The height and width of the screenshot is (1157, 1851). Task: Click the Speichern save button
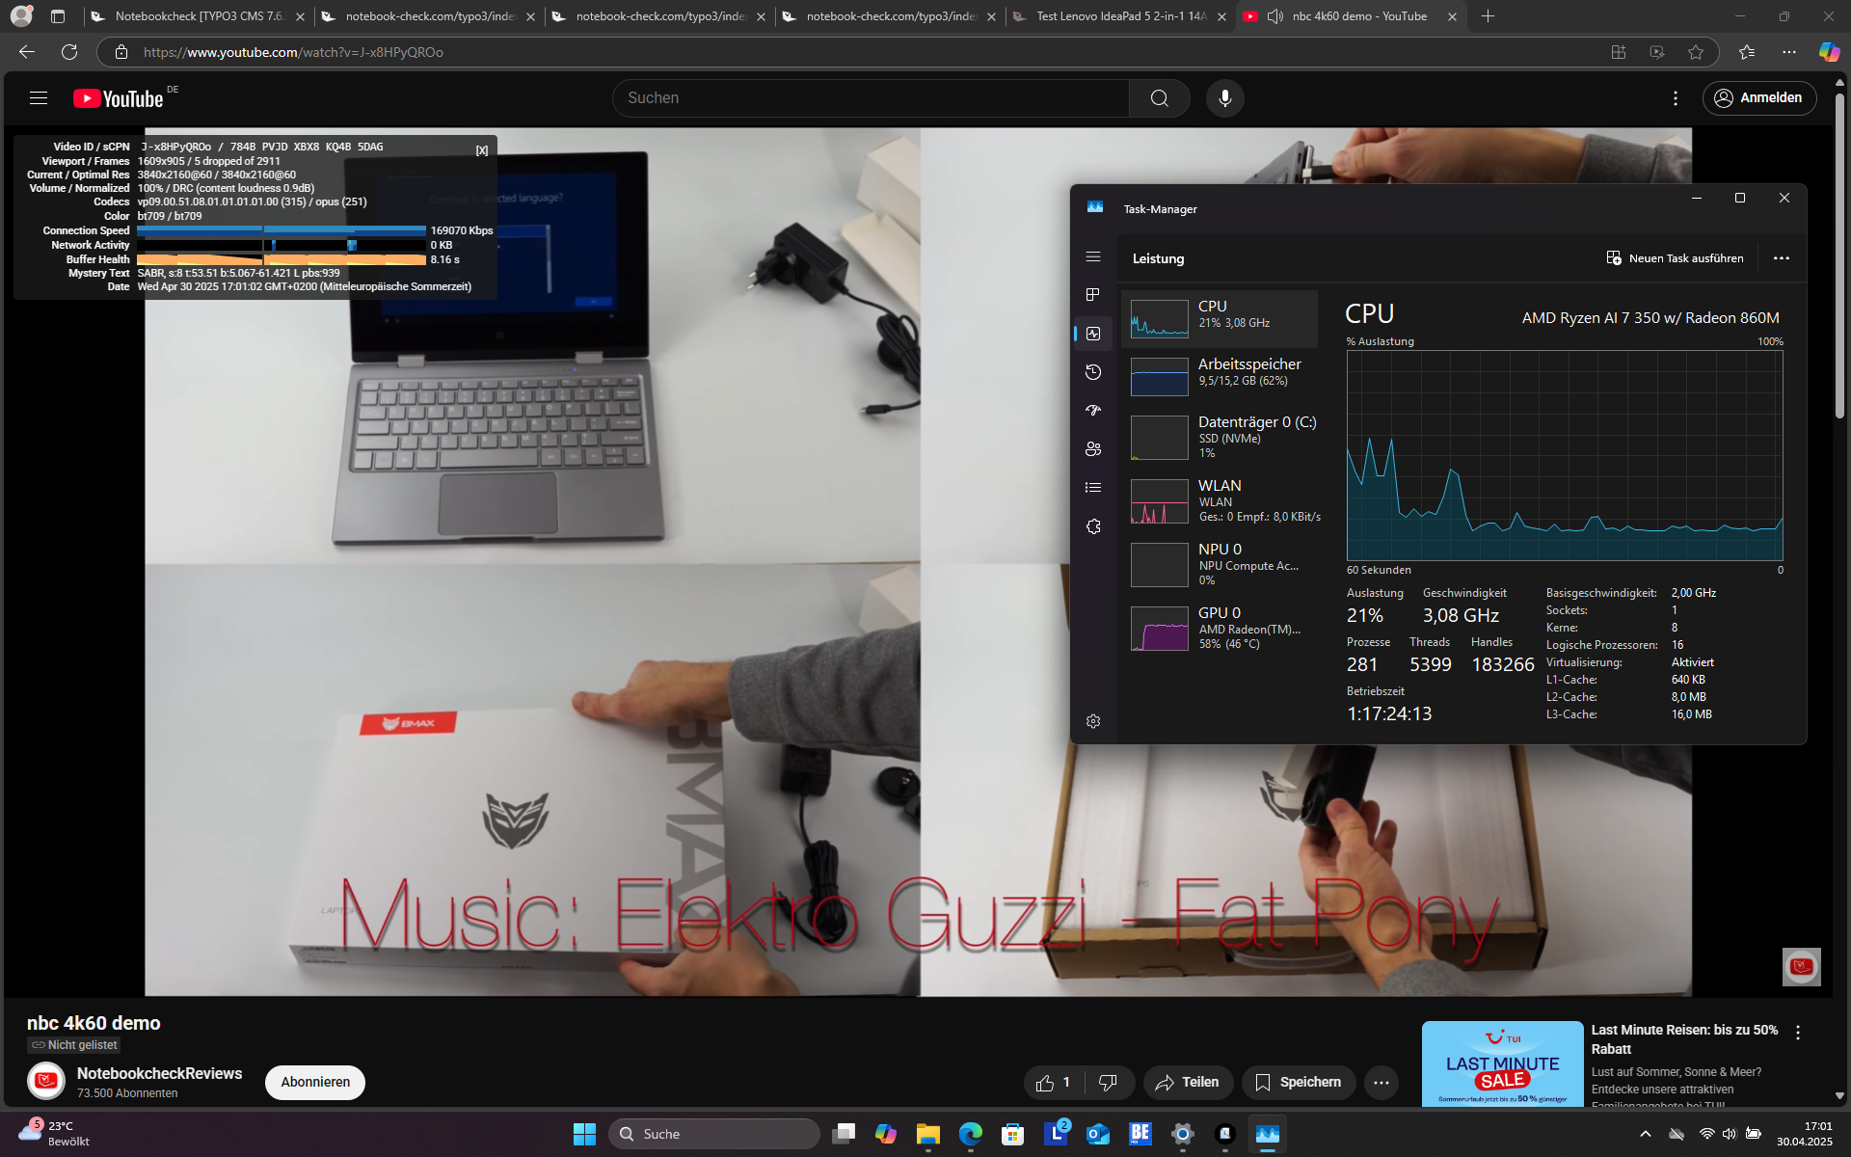point(1299,1083)
